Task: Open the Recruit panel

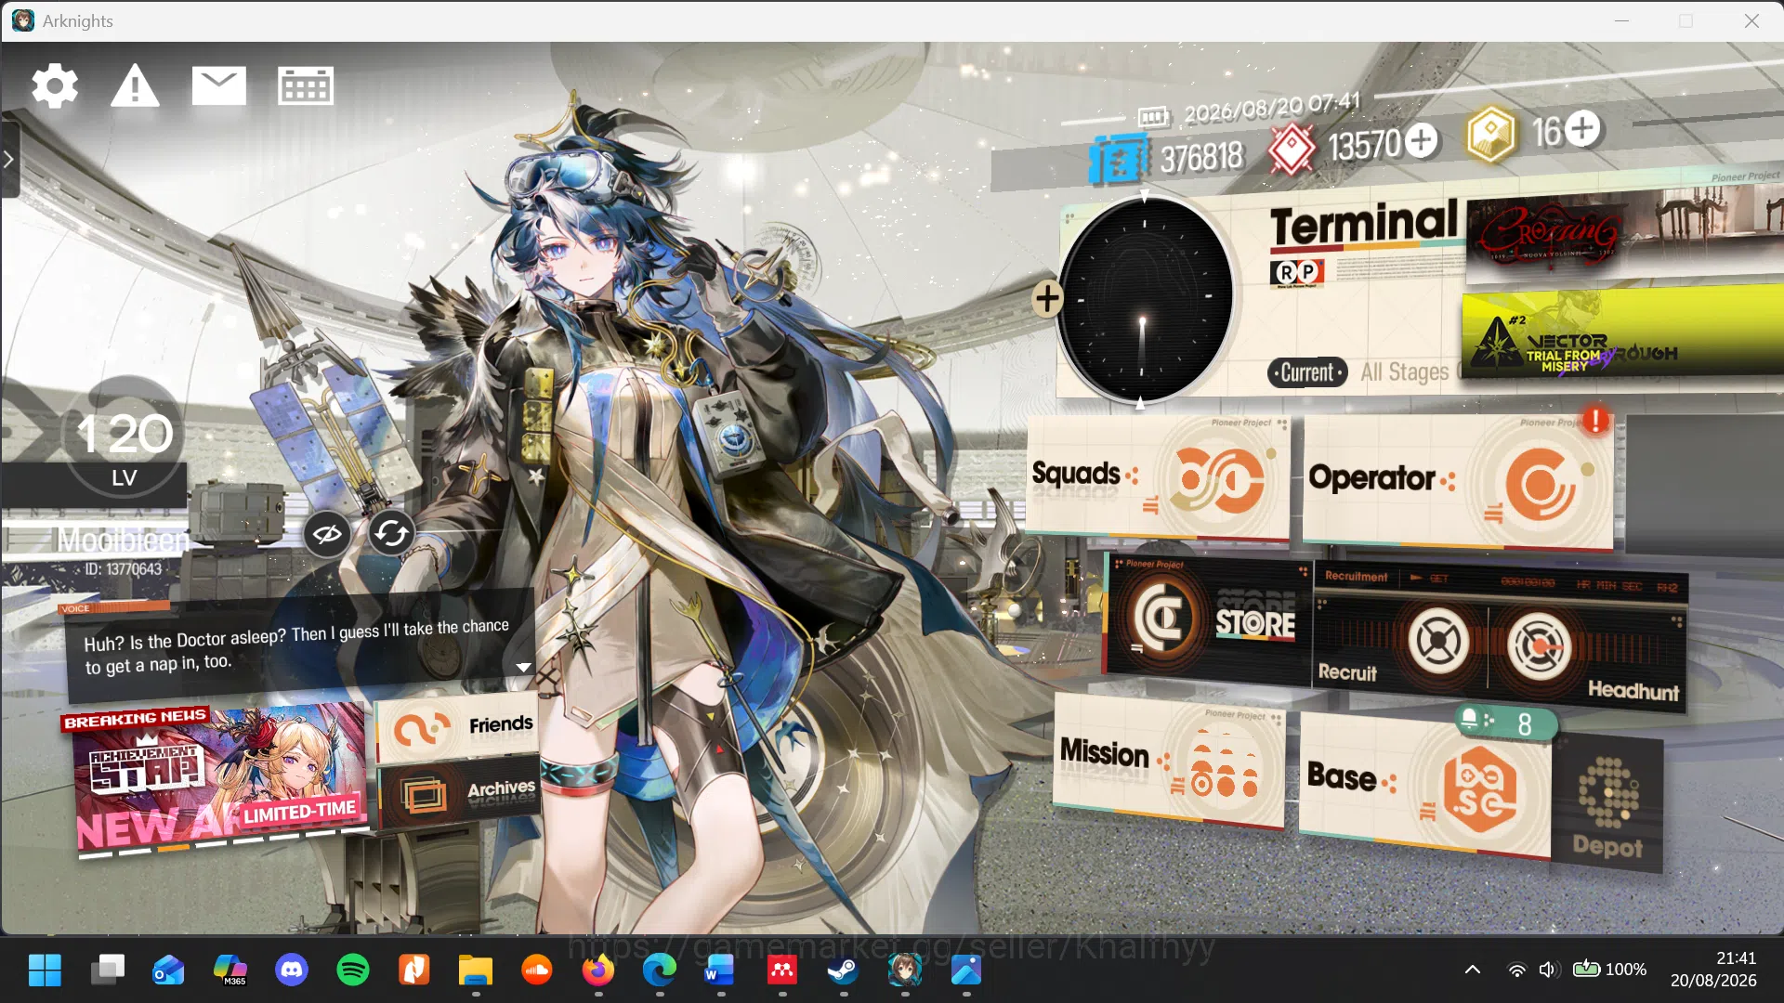Action: [x=1400, y=642]
